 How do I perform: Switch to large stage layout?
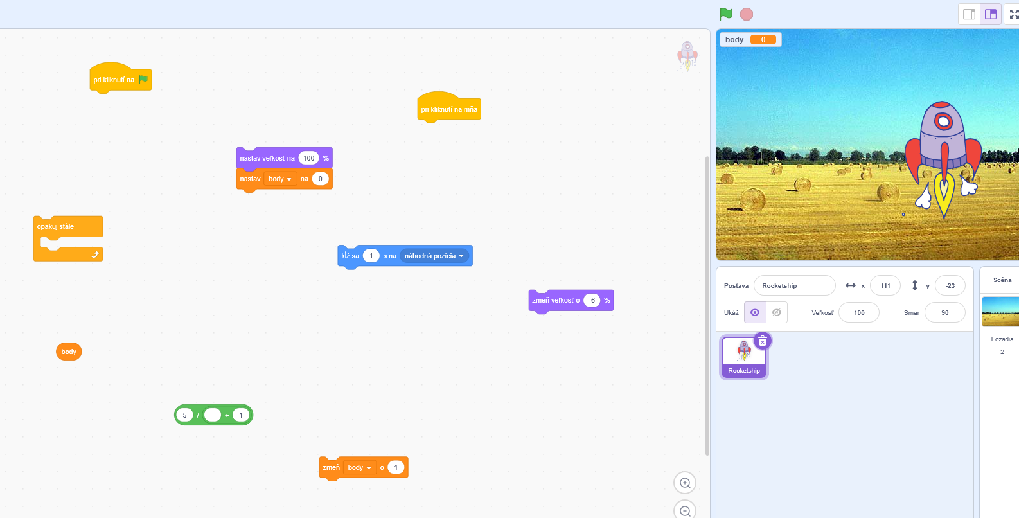(x=991, y=14)
